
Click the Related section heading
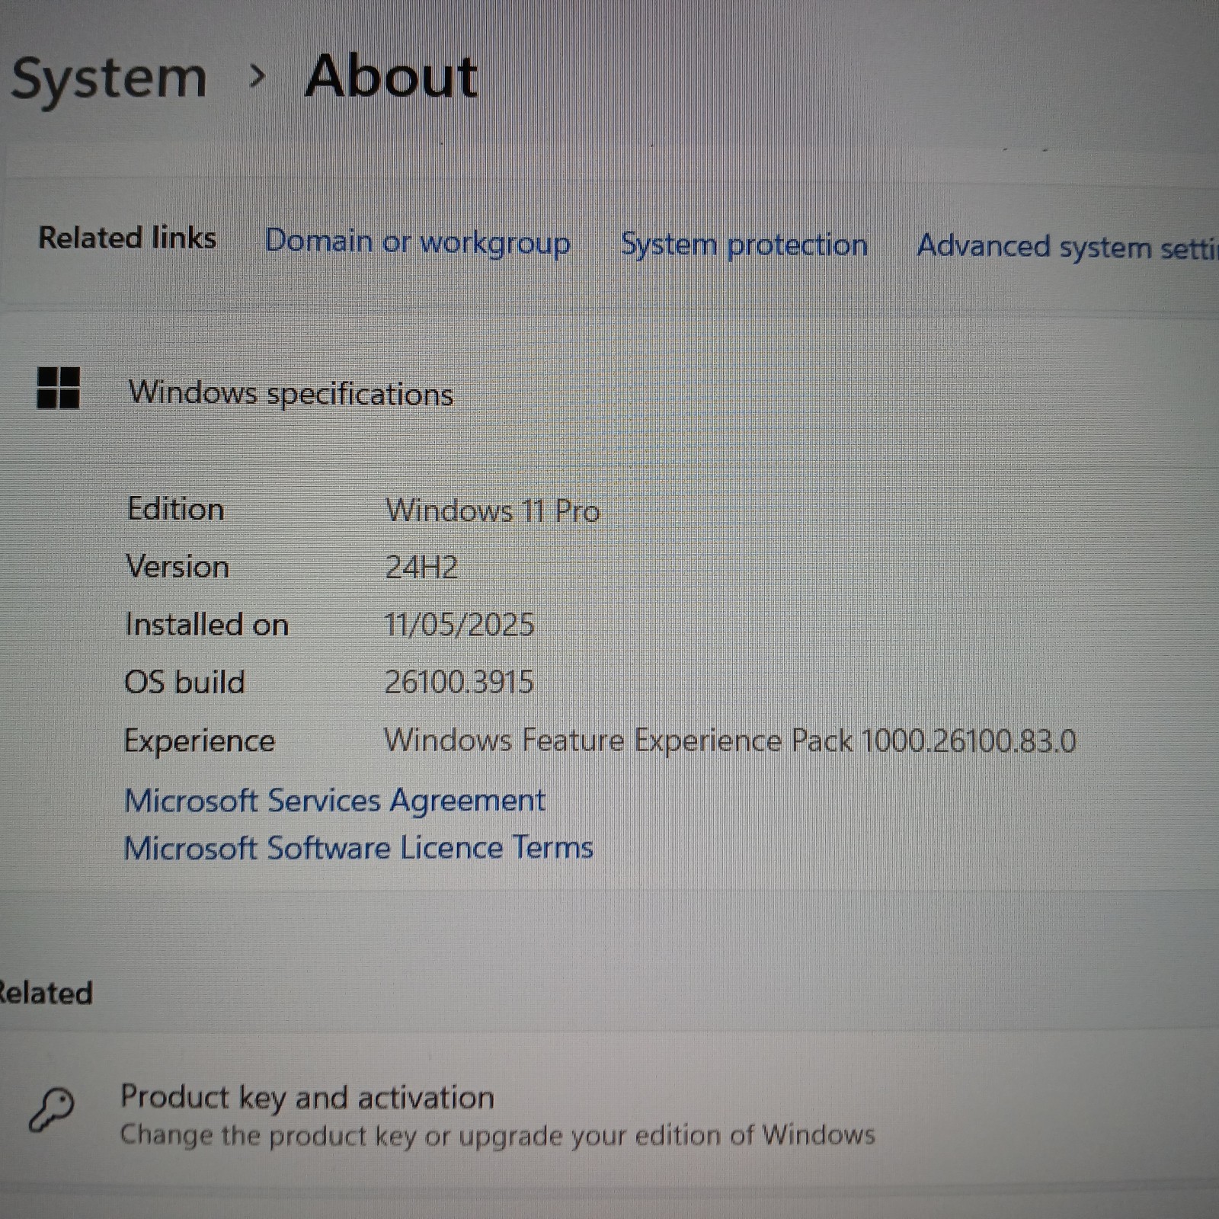click(46, 993)
